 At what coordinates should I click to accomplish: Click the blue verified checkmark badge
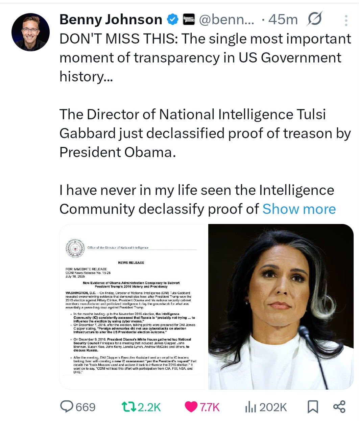pos(173,20)
